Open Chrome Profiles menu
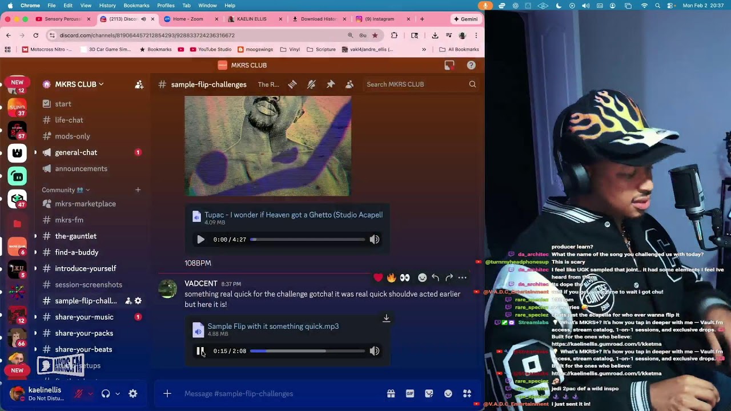Image resolution: width=731 pixels, height=411 pixels. pyautogui.click(x=166, y=6)
